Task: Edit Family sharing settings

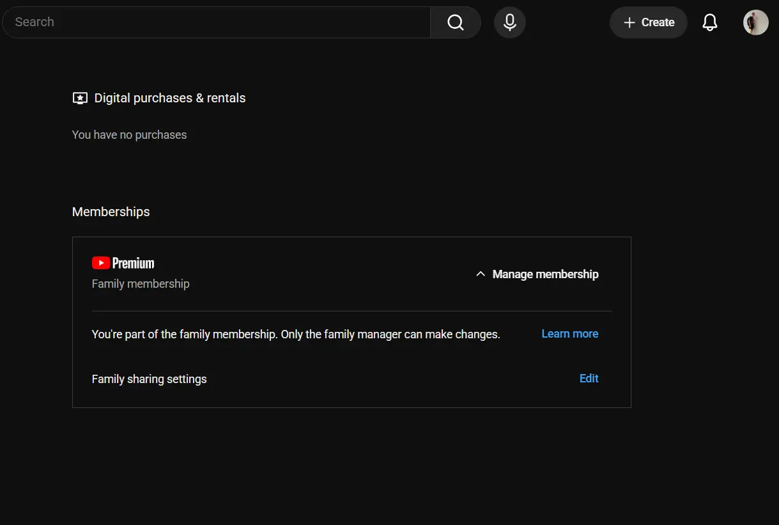Action: pos(589,379)
